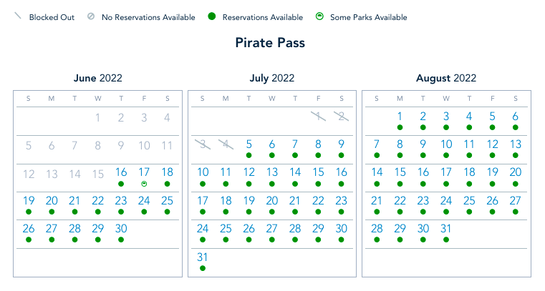Image resolution: width=545 pixels, height=291 pixels.
Task: Pick August 13 in the August calendar
Action: tap(515, 144)
